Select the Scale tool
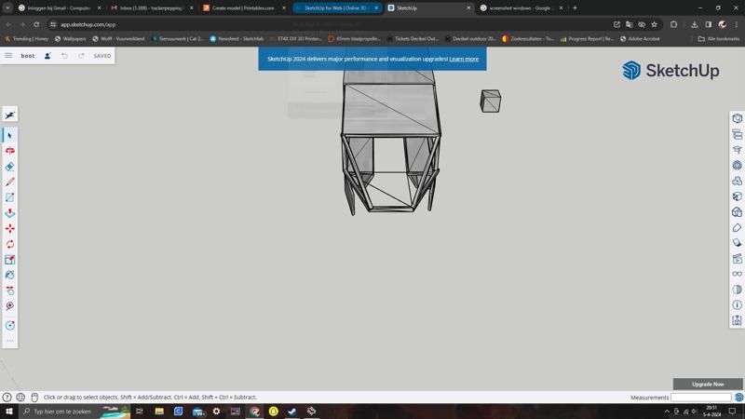 (10, 260)
